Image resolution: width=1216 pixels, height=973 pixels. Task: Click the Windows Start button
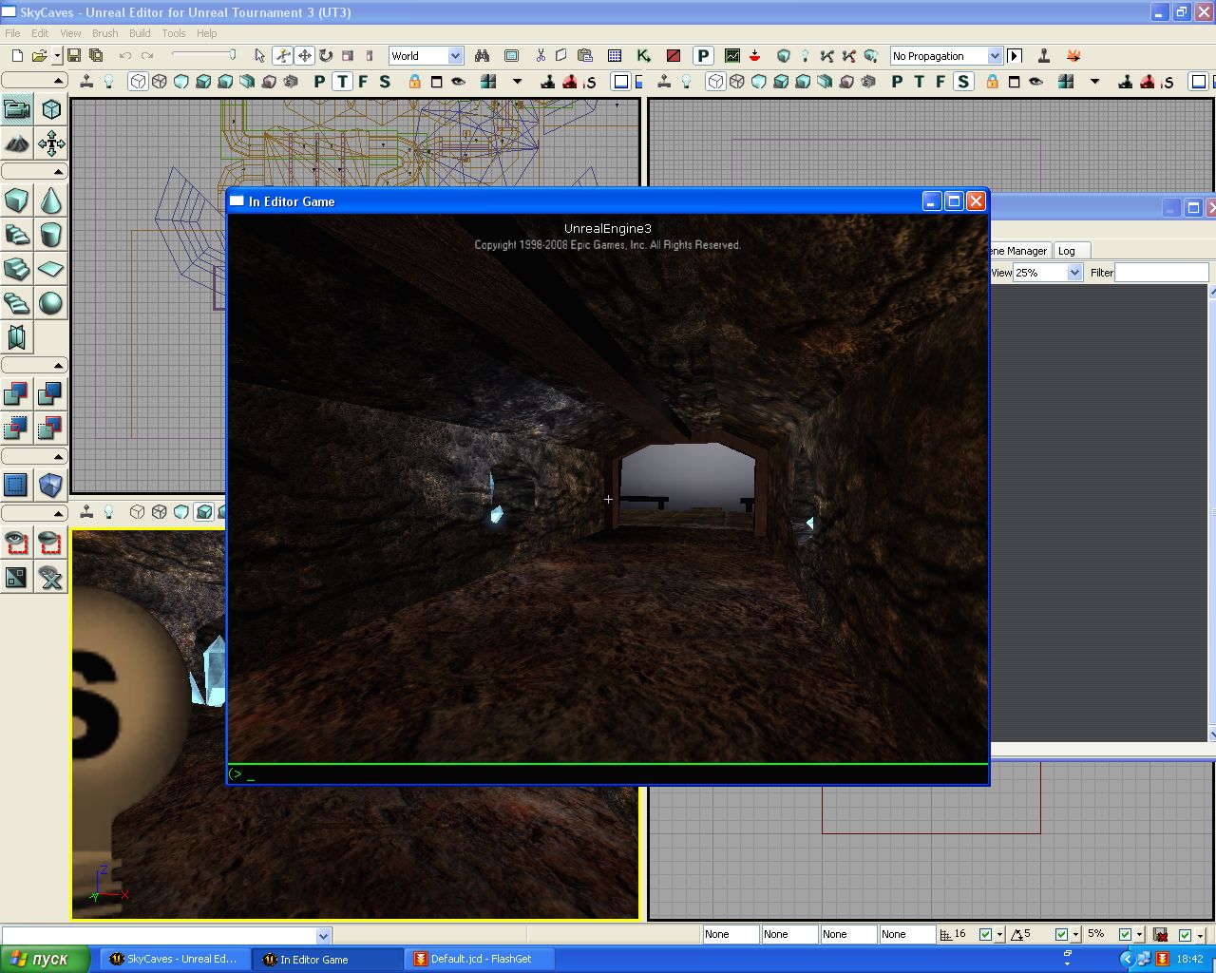click(46, 959)
